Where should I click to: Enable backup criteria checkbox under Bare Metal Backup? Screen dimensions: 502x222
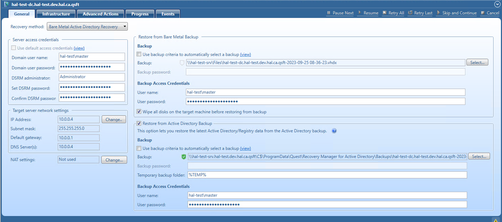click(x=139, y=54)
